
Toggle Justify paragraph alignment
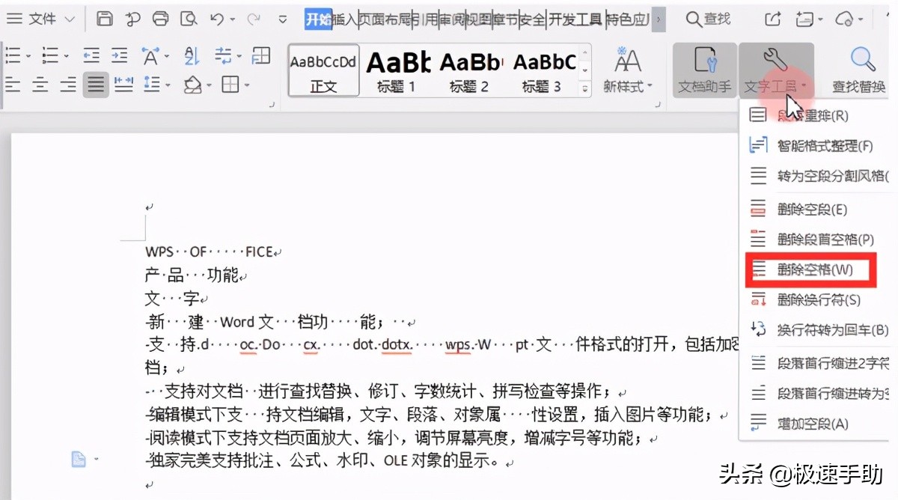click(96, 85)
